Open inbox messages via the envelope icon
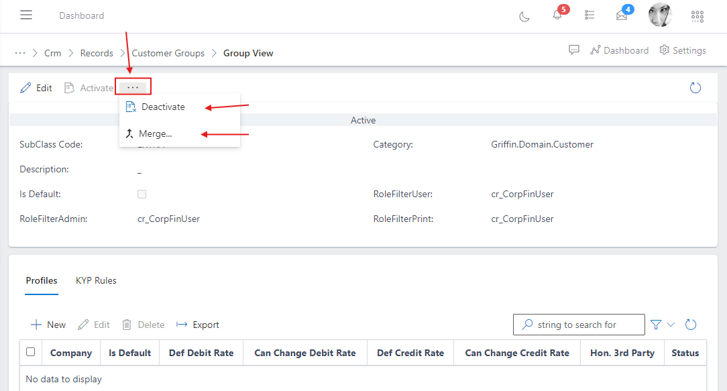Viewport: 727px width, 391px height. click(622, 15)
